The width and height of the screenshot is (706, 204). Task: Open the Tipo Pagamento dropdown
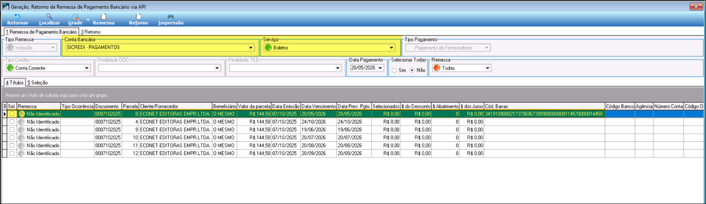coord(487,47)
